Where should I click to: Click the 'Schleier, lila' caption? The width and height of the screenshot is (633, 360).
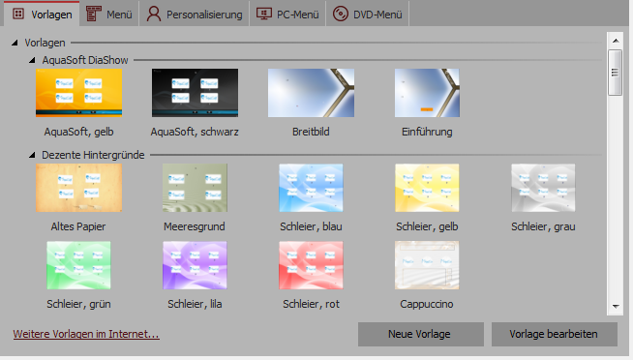(x=195, y=304)
